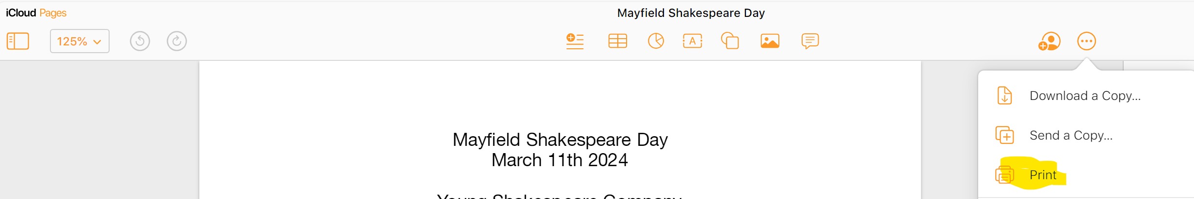Click the March 11th 2024 text line
Image resolution: width=1194 pixels, height=199 pixels.
(559, 160)
